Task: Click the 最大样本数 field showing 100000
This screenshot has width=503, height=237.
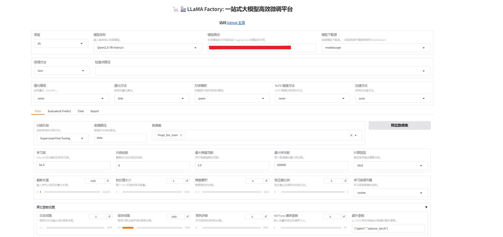Action: [x=311, y=165]
